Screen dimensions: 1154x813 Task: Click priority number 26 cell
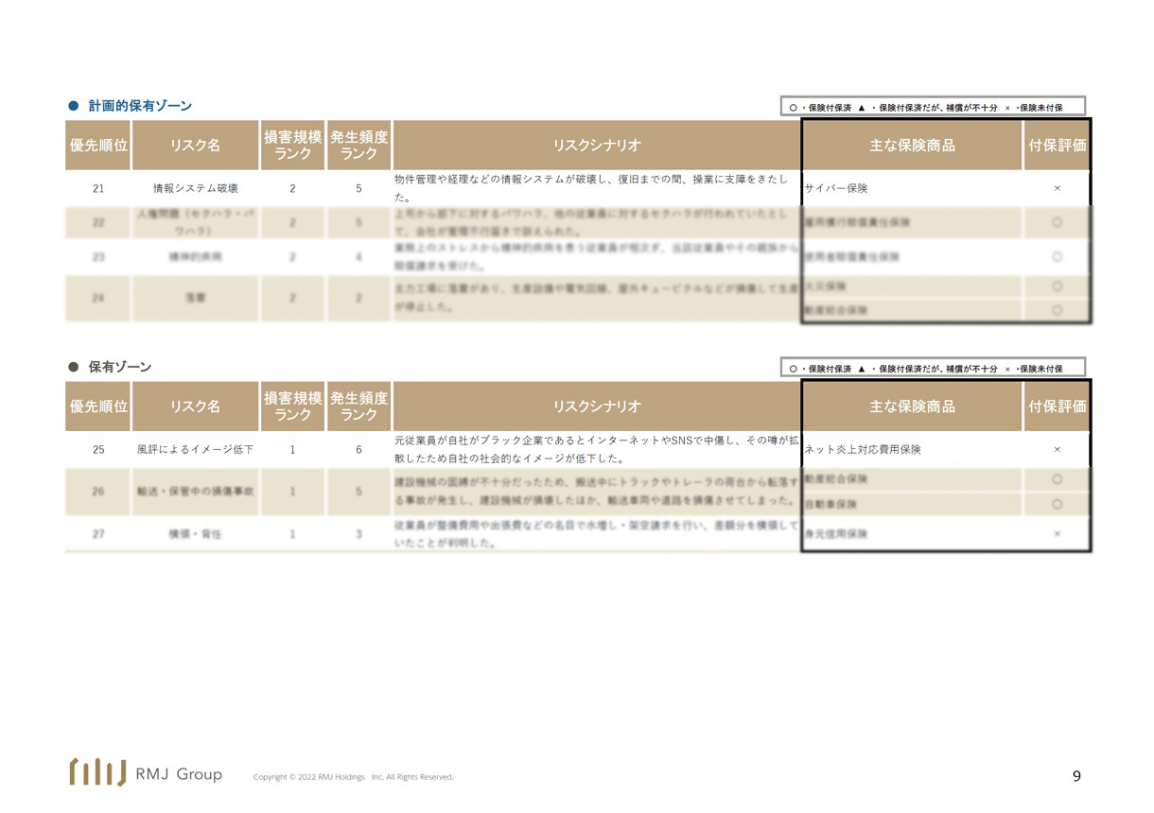tap(98, 492)
